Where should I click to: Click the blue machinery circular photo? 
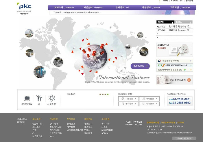(x=40, y=72)
